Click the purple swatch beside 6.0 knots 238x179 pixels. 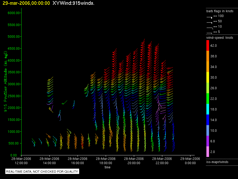[x=208, y=141]
